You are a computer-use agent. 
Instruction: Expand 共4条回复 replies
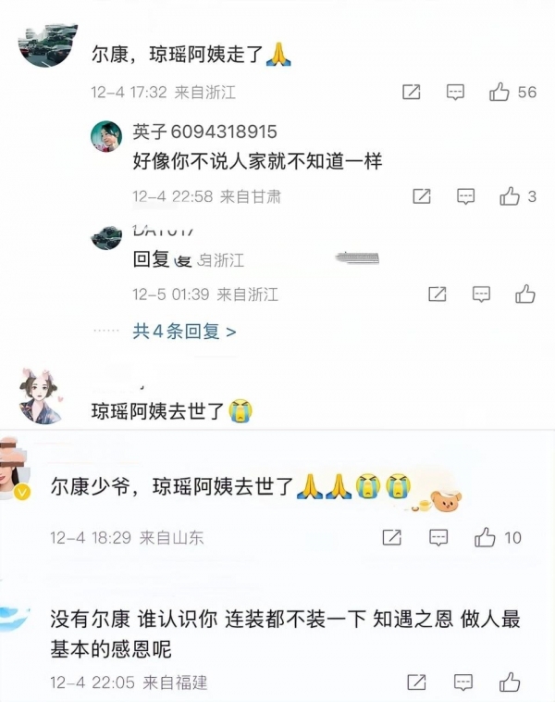click(184, 332)
